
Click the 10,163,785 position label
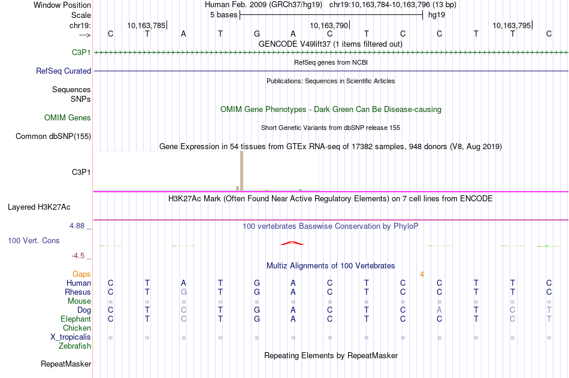point(146,25)
